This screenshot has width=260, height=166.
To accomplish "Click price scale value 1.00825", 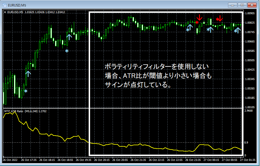I will pyautogui.click(x=250, y=23).
